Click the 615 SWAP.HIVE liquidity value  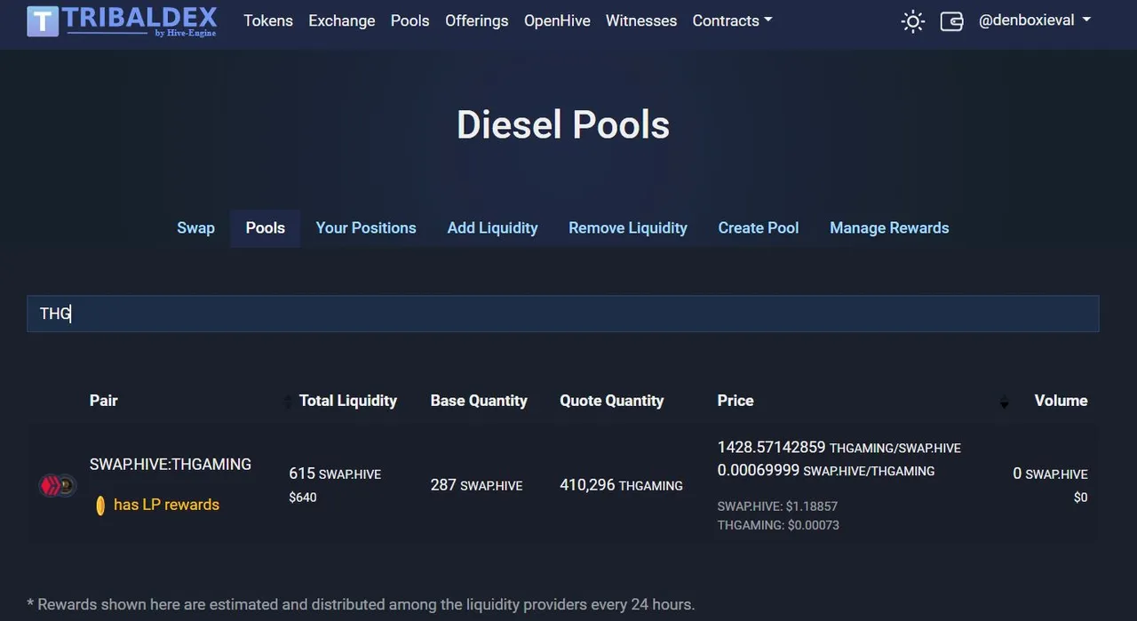click(335, 474)
